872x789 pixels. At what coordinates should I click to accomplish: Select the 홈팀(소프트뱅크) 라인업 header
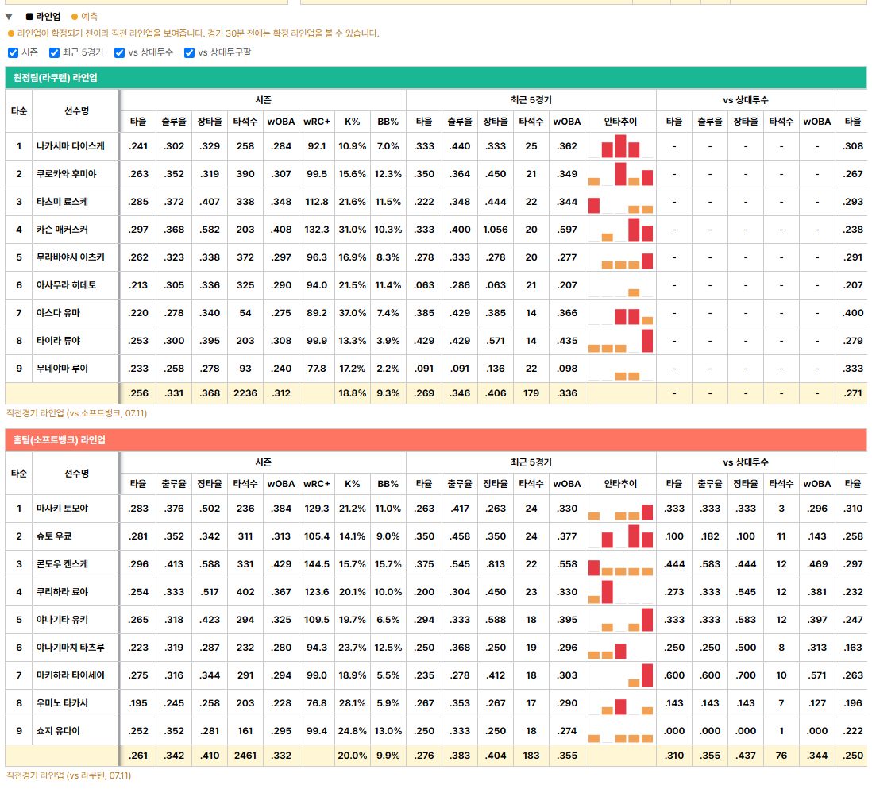(x=435, y=439)
